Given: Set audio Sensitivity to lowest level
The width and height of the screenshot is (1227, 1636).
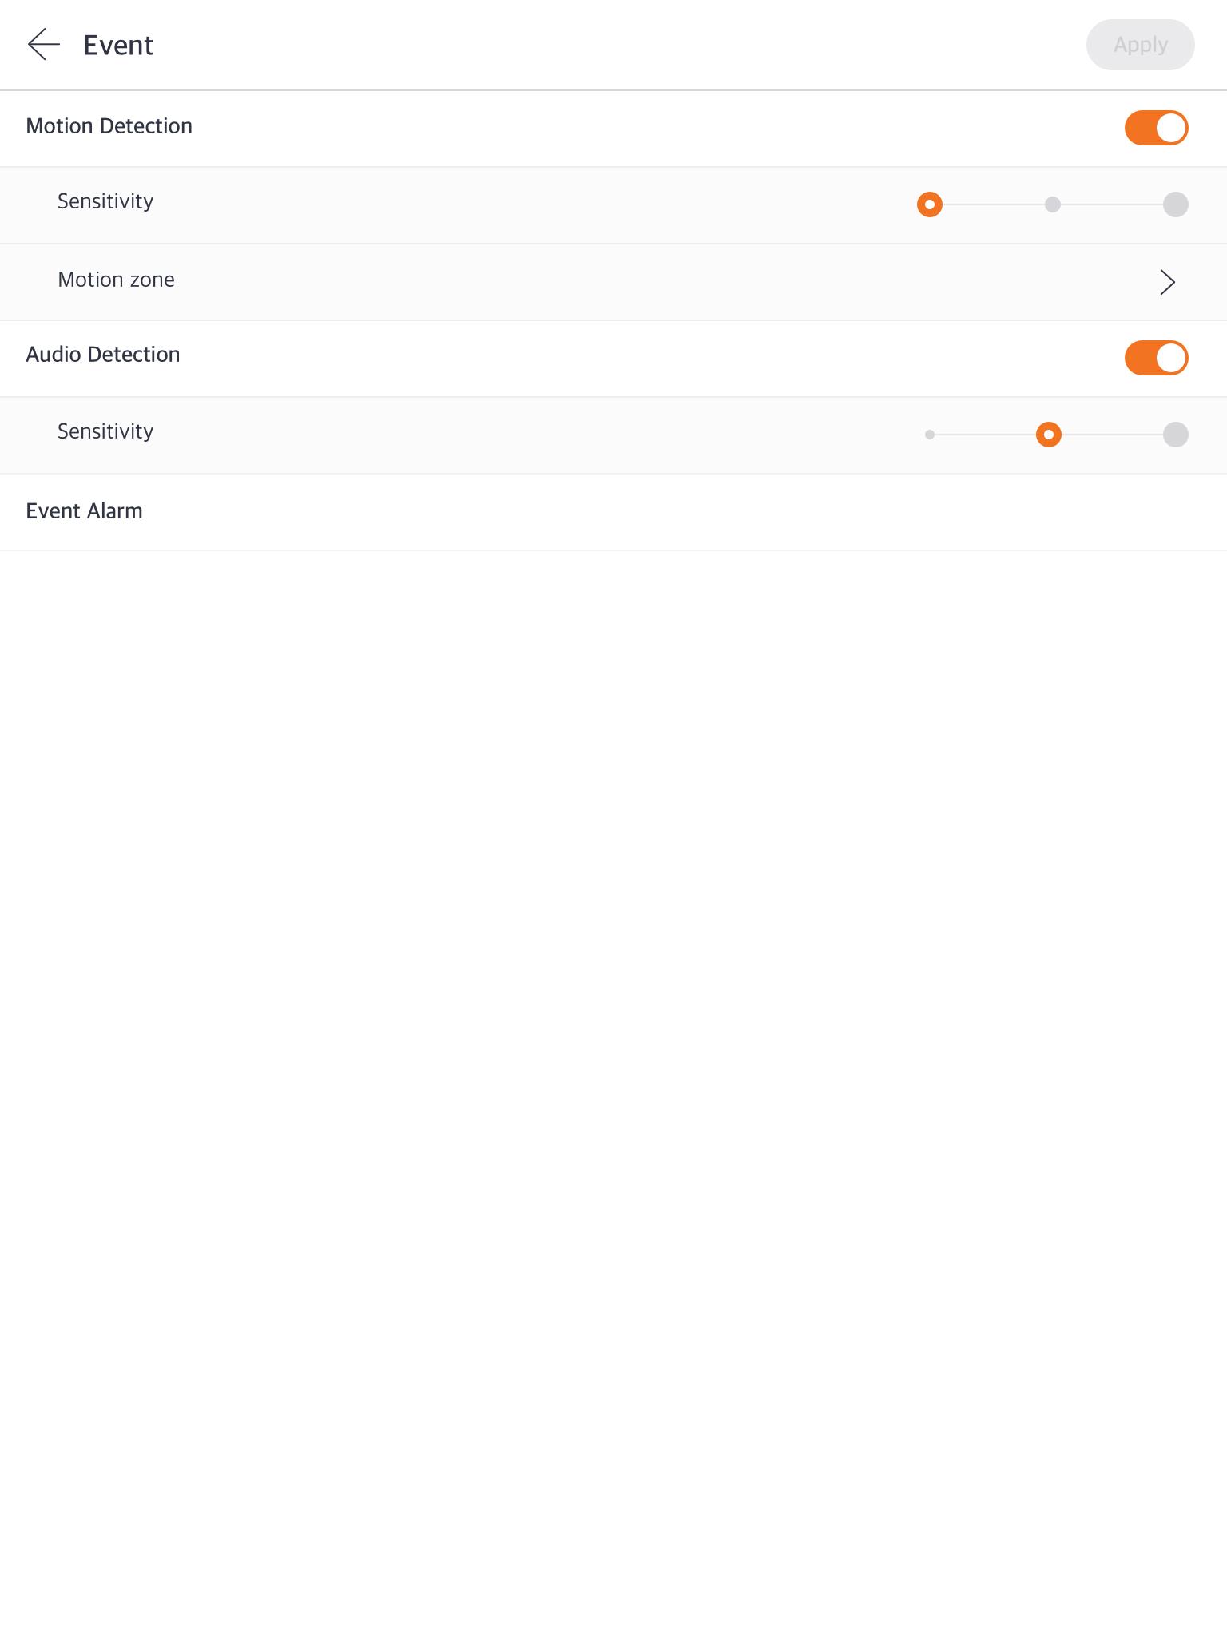Looking at the screenshot, I should (930, 435).
